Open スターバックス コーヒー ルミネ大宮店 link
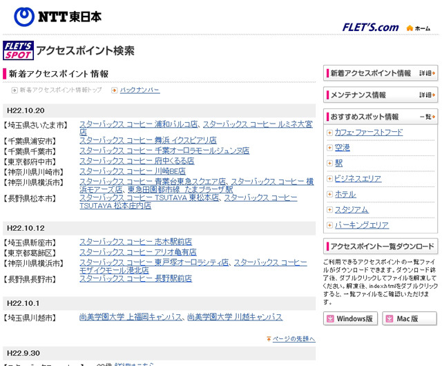Image resolution: width=442 pixels, height=366 pixels. click(x=258, y=124)
